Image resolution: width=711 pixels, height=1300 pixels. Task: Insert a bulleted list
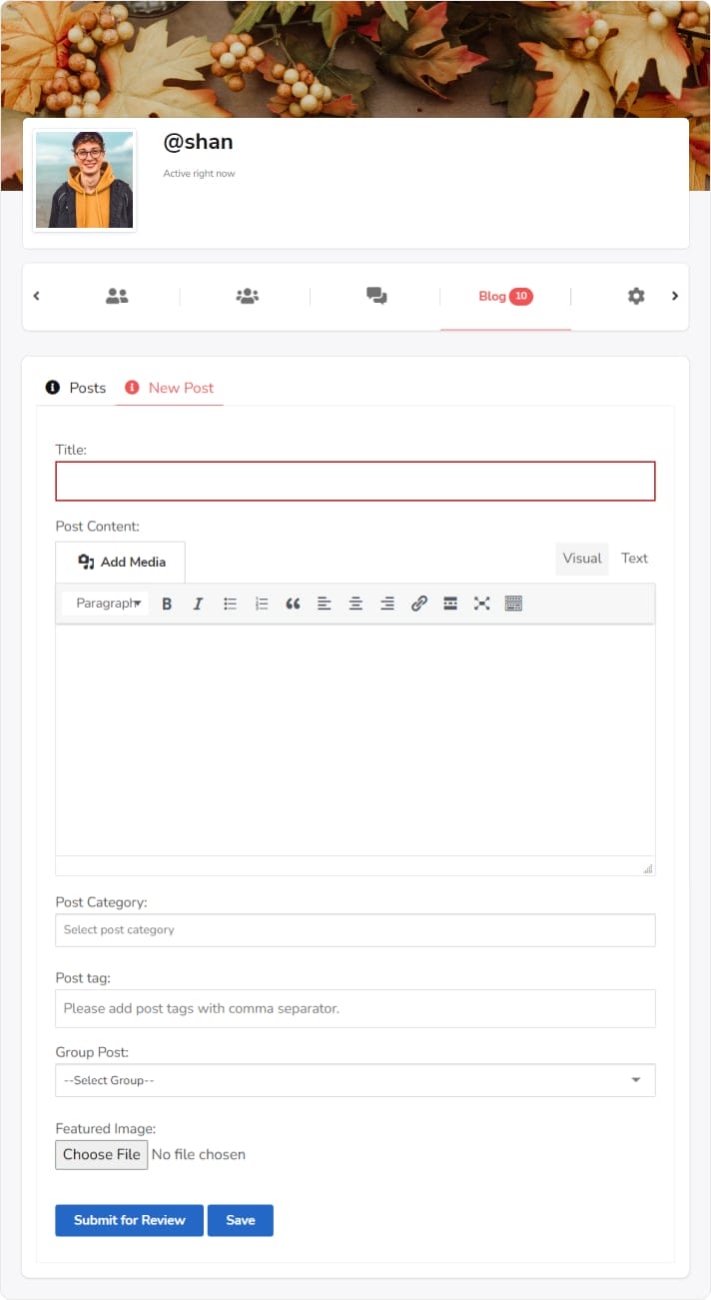(x=230, y=604)
